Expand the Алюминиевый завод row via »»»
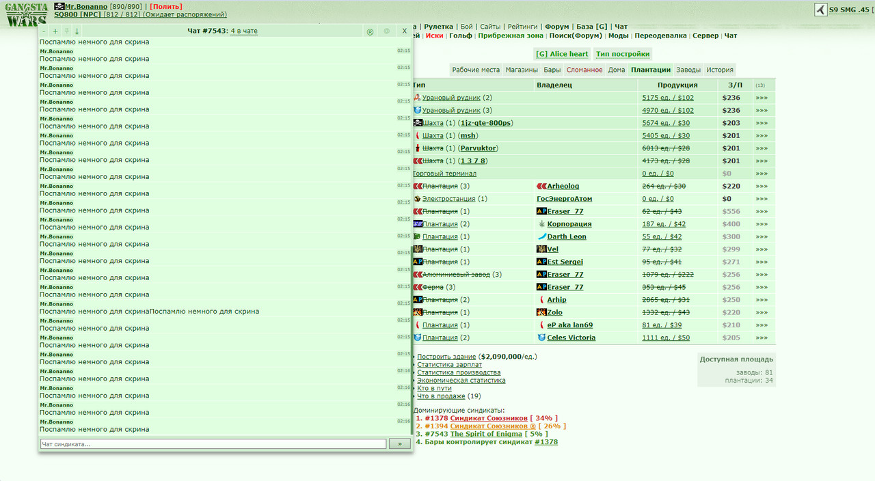Screen dimensions: 875x481 762,275
